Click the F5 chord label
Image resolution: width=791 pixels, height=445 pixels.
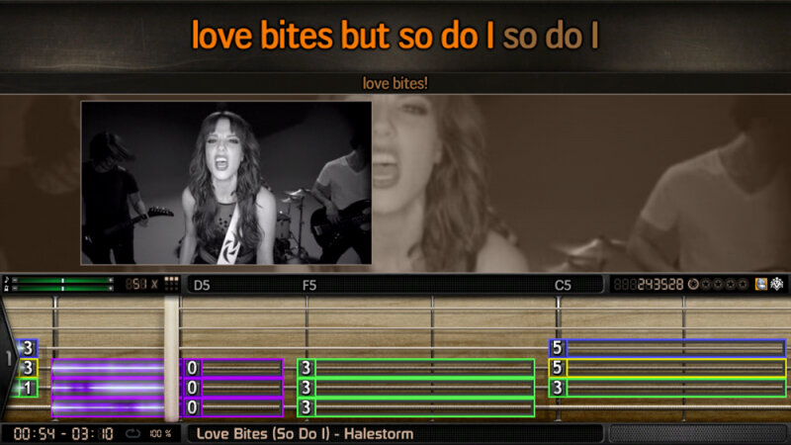[x=309, y=285]
